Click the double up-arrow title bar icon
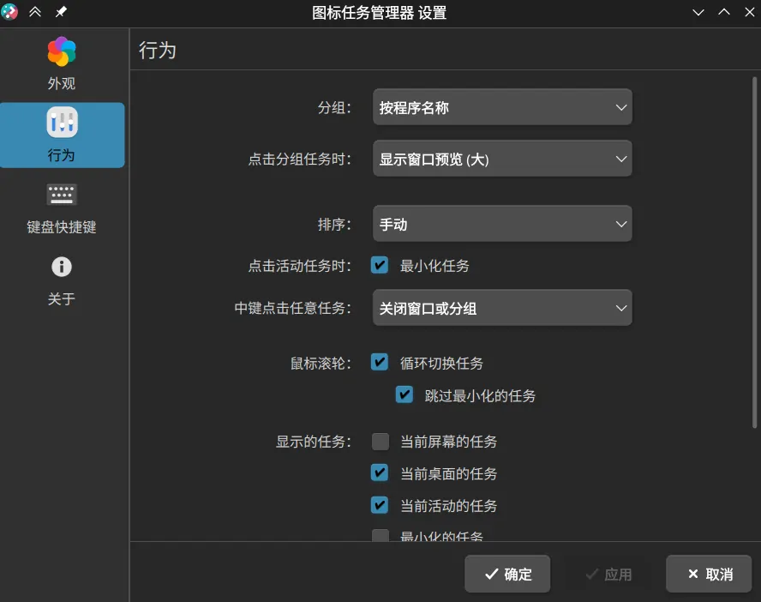The height and width of the screenshot is (602, 761). pos(35,13)
